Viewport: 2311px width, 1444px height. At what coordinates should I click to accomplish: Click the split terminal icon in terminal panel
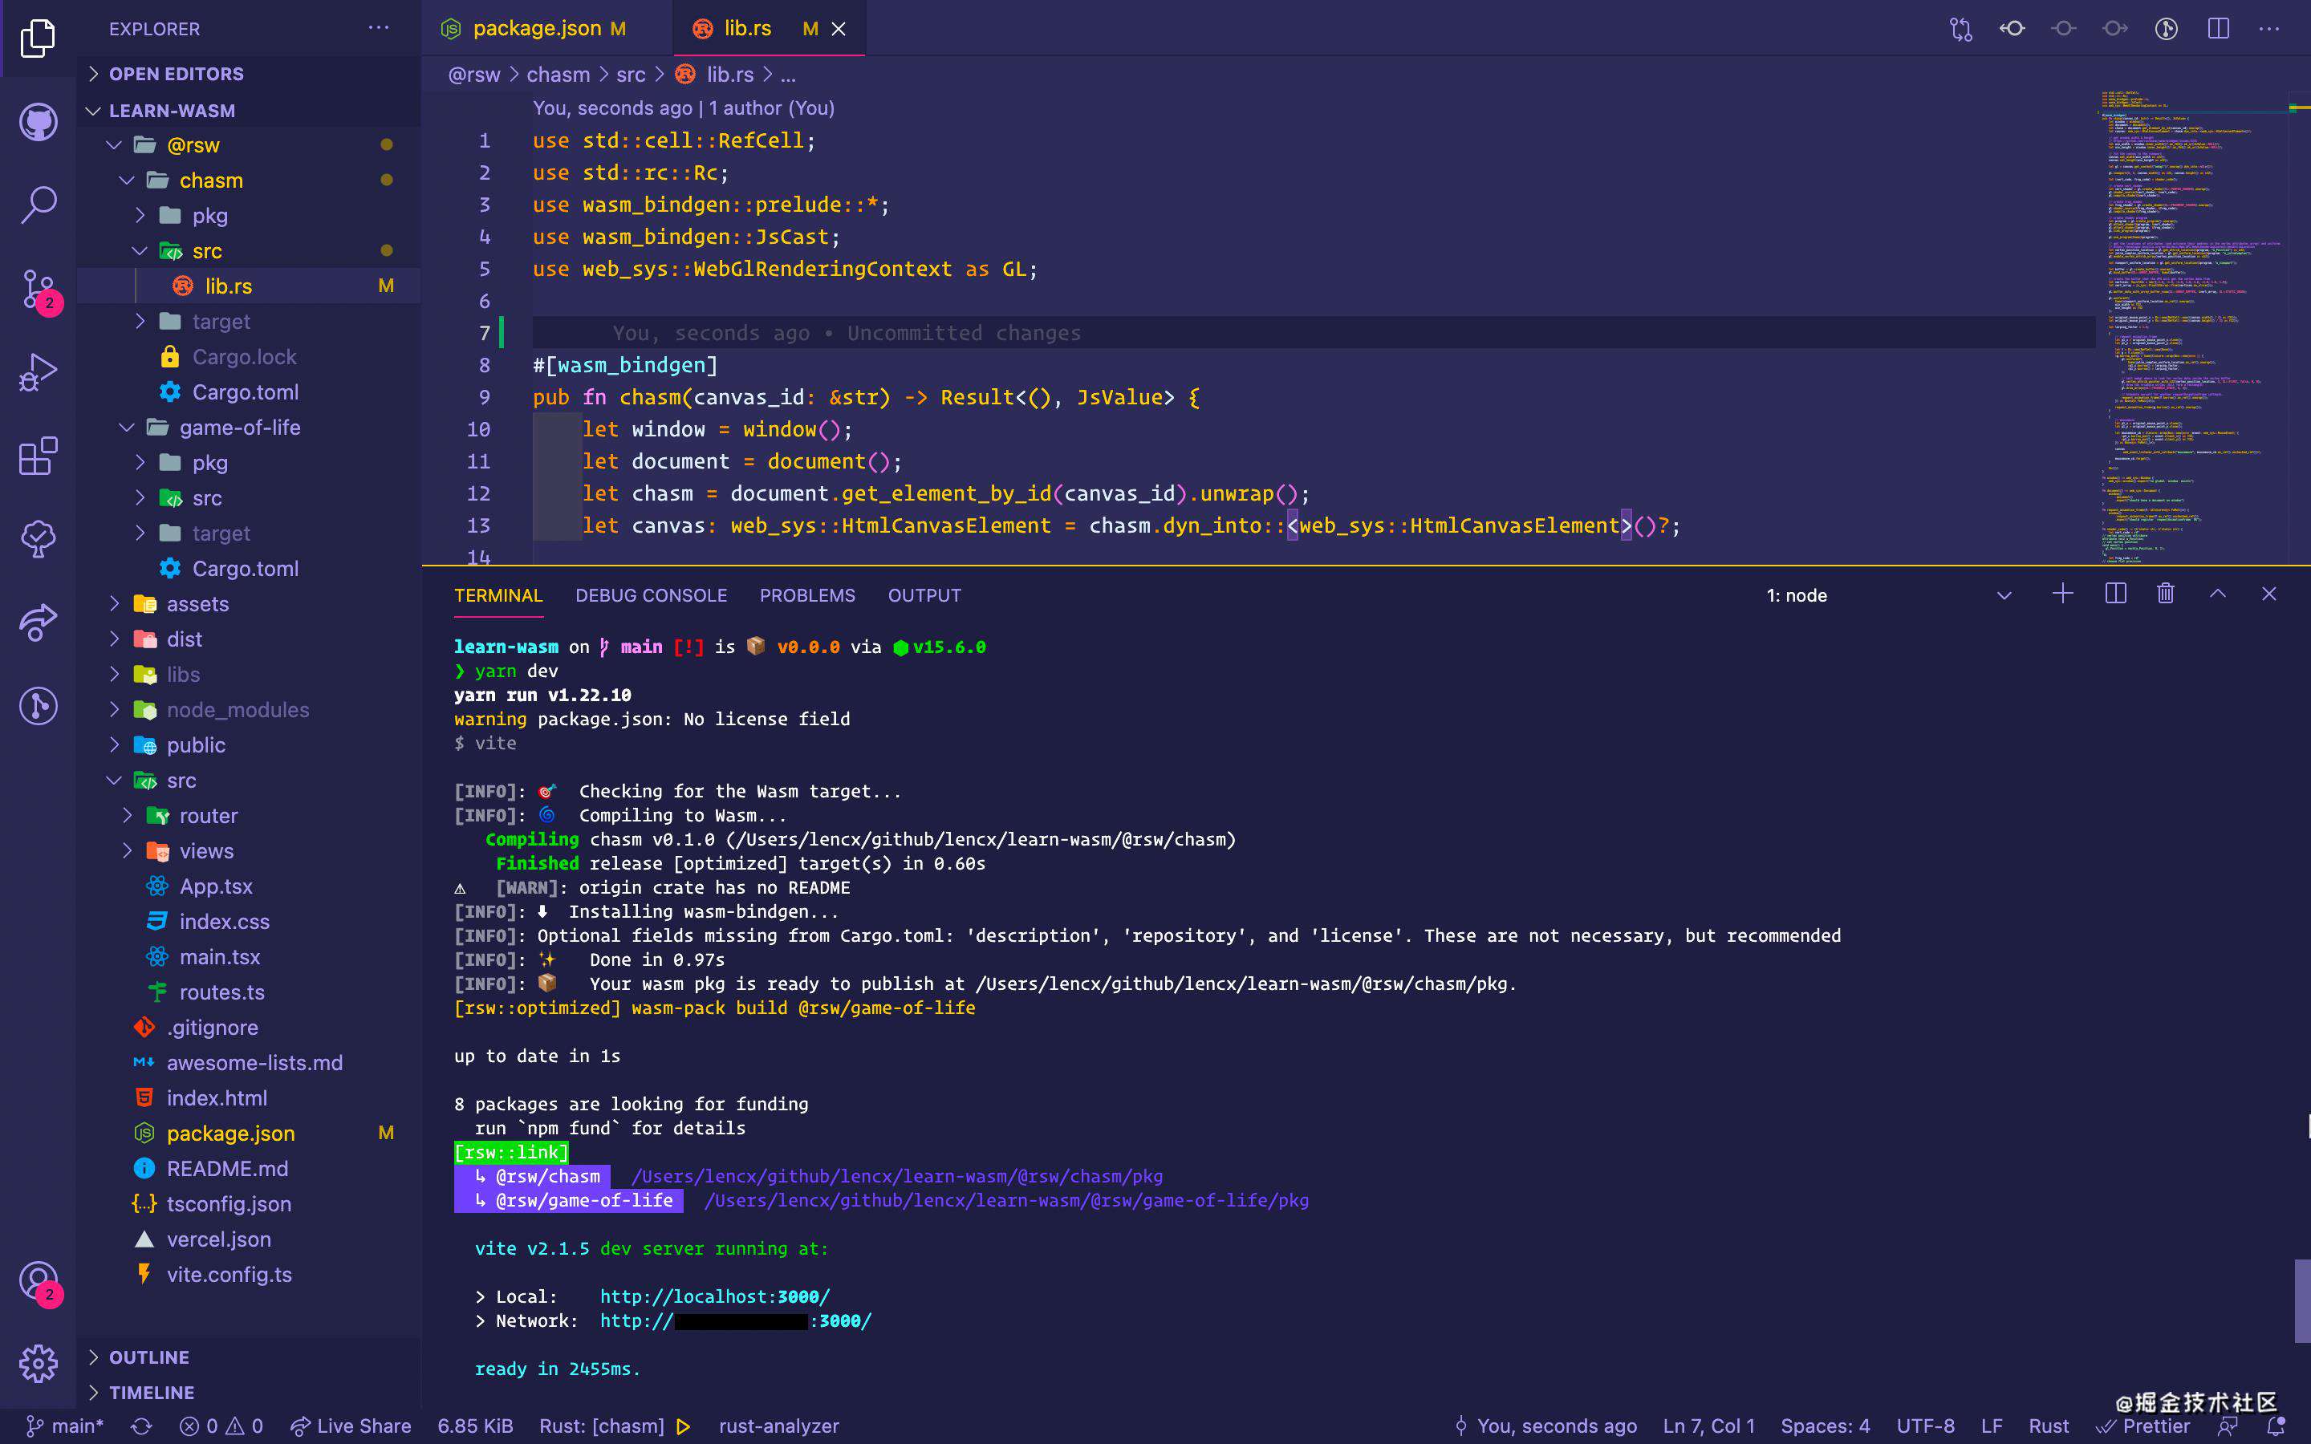(2114, 594)
